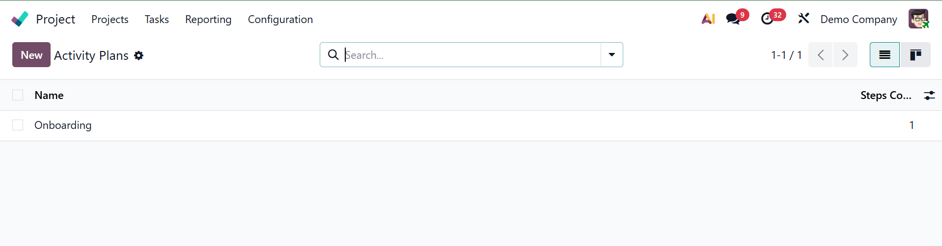The width and height of the screenshot is (942, 246).
Task: Open the activities clock icon
Action: click(767, 19)
